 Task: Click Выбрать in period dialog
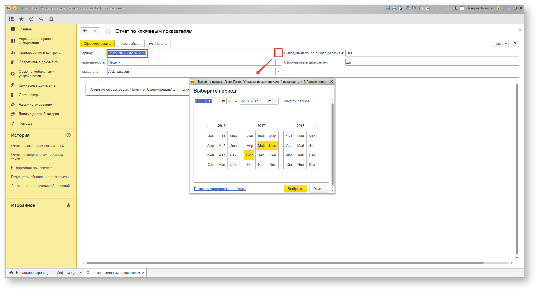click(295, 189)
